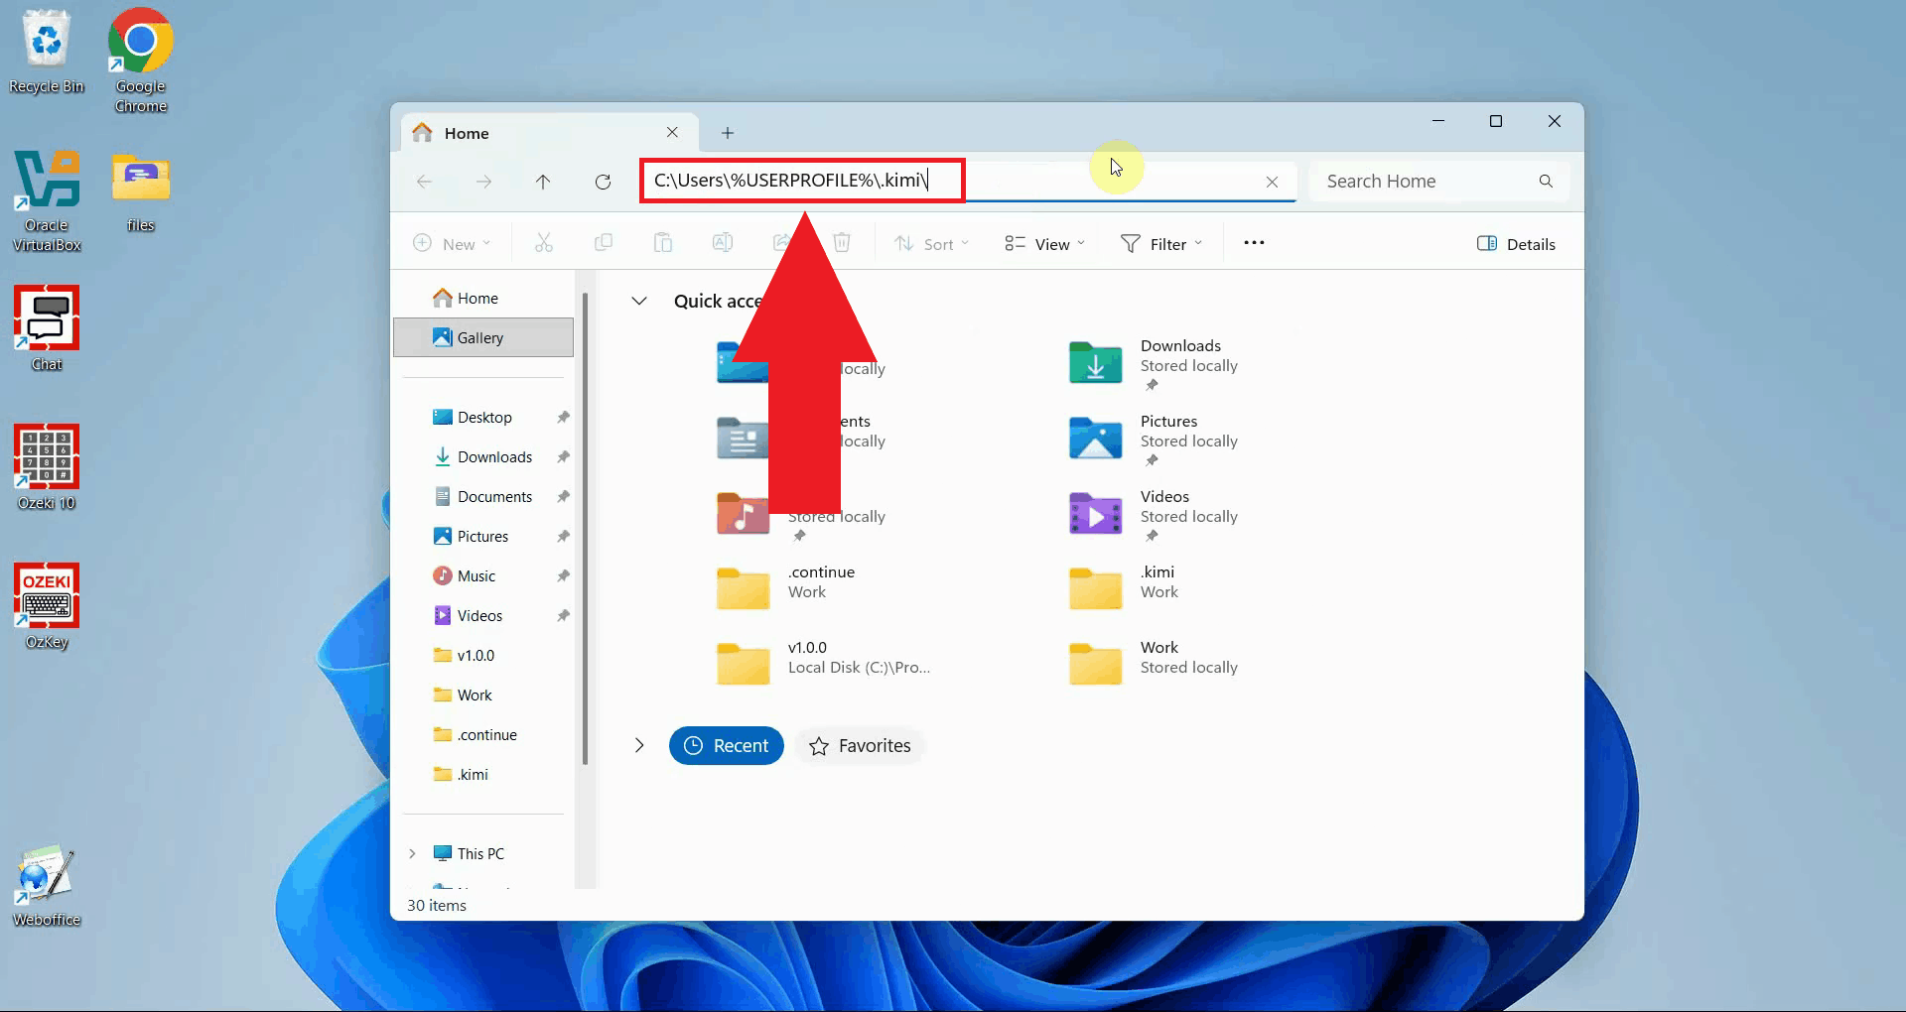Open the New item dropdown
1906x1012 pixels.
click(453, 244)
